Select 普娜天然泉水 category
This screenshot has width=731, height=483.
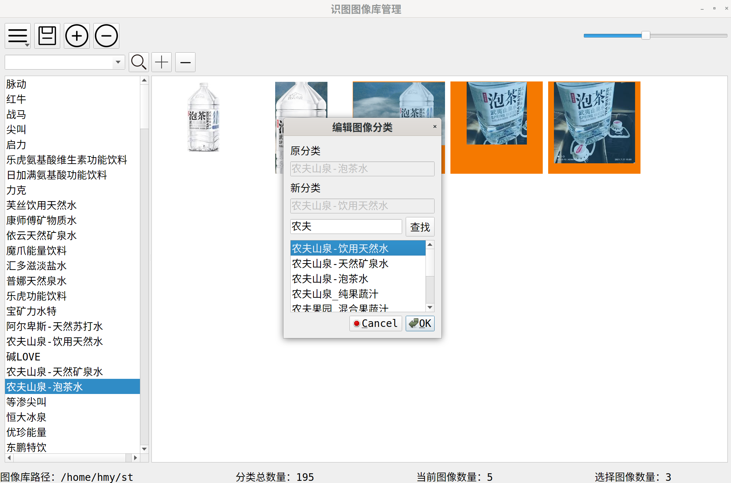72,281
